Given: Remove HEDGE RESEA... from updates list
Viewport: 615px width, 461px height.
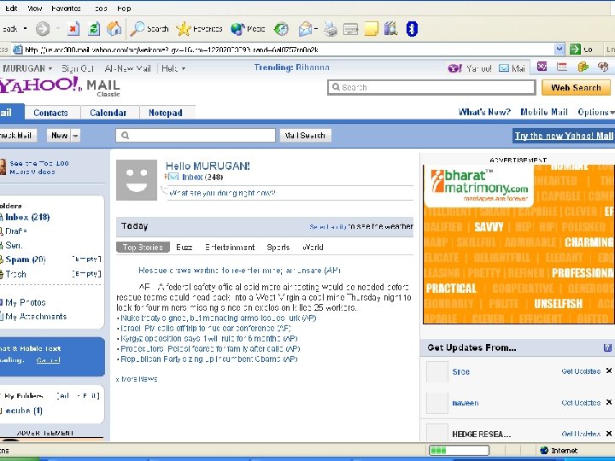Looking at the screenshot, I should [x=609, y=433].
